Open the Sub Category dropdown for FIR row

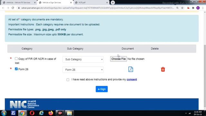[x=83, y=59]
